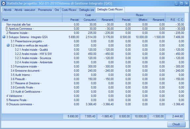Select the Dettaglio Costi/Ricavi tab

(x=110, y=10)
